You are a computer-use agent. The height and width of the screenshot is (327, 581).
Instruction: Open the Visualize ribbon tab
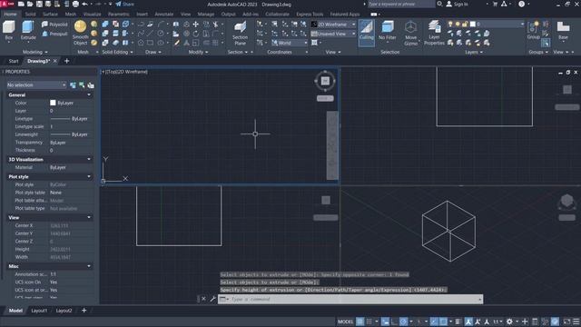coord(93,15)
